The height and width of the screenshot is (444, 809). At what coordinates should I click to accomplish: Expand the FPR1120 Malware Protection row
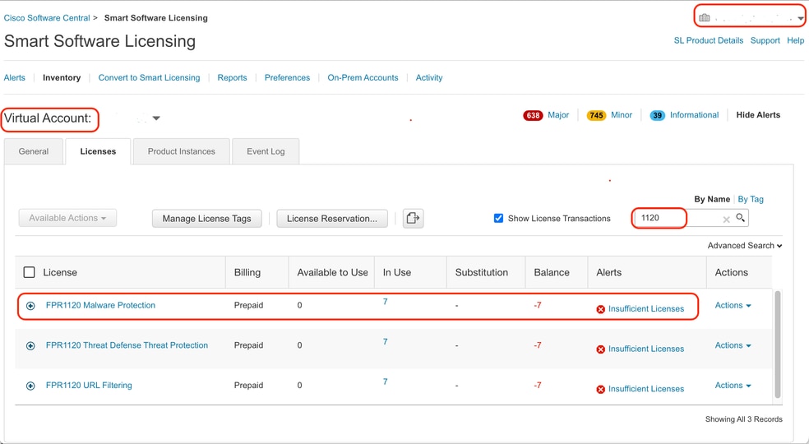[30, 306]
